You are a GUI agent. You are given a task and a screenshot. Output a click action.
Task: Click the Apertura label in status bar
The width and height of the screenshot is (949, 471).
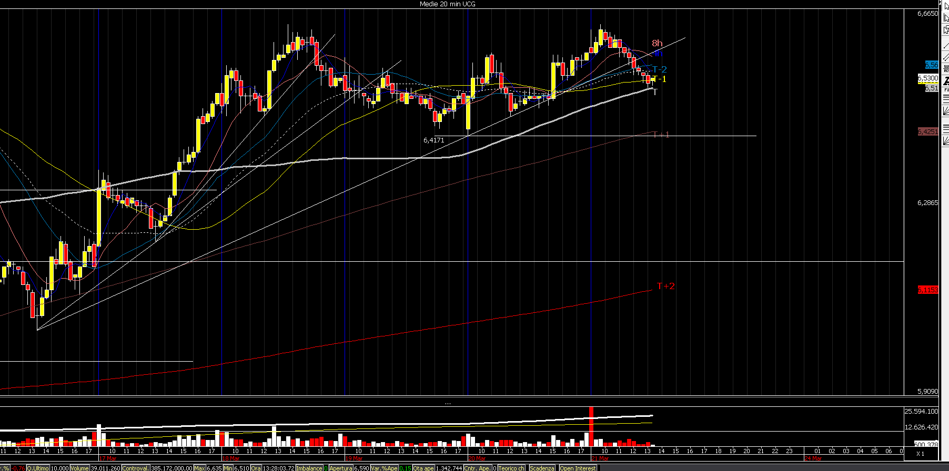341,468
